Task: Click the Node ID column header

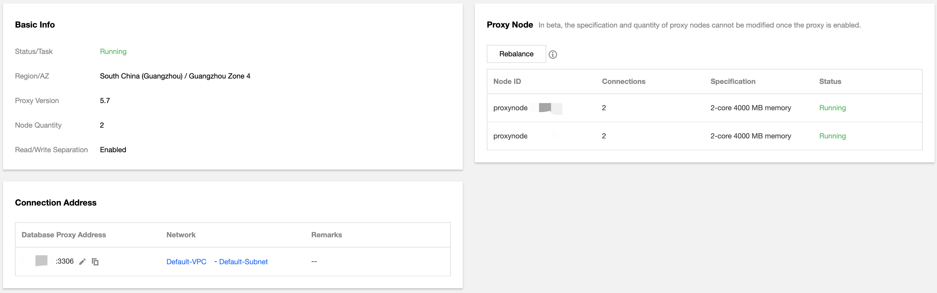Action: 507,82
